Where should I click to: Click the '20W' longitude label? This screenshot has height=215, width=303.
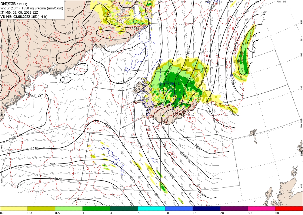click(x=160, y=2)
